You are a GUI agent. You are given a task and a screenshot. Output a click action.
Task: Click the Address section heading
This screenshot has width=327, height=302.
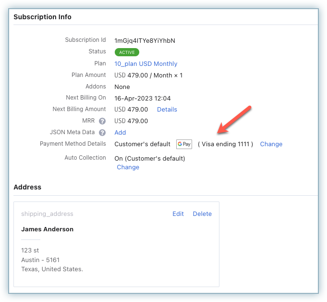27,187
